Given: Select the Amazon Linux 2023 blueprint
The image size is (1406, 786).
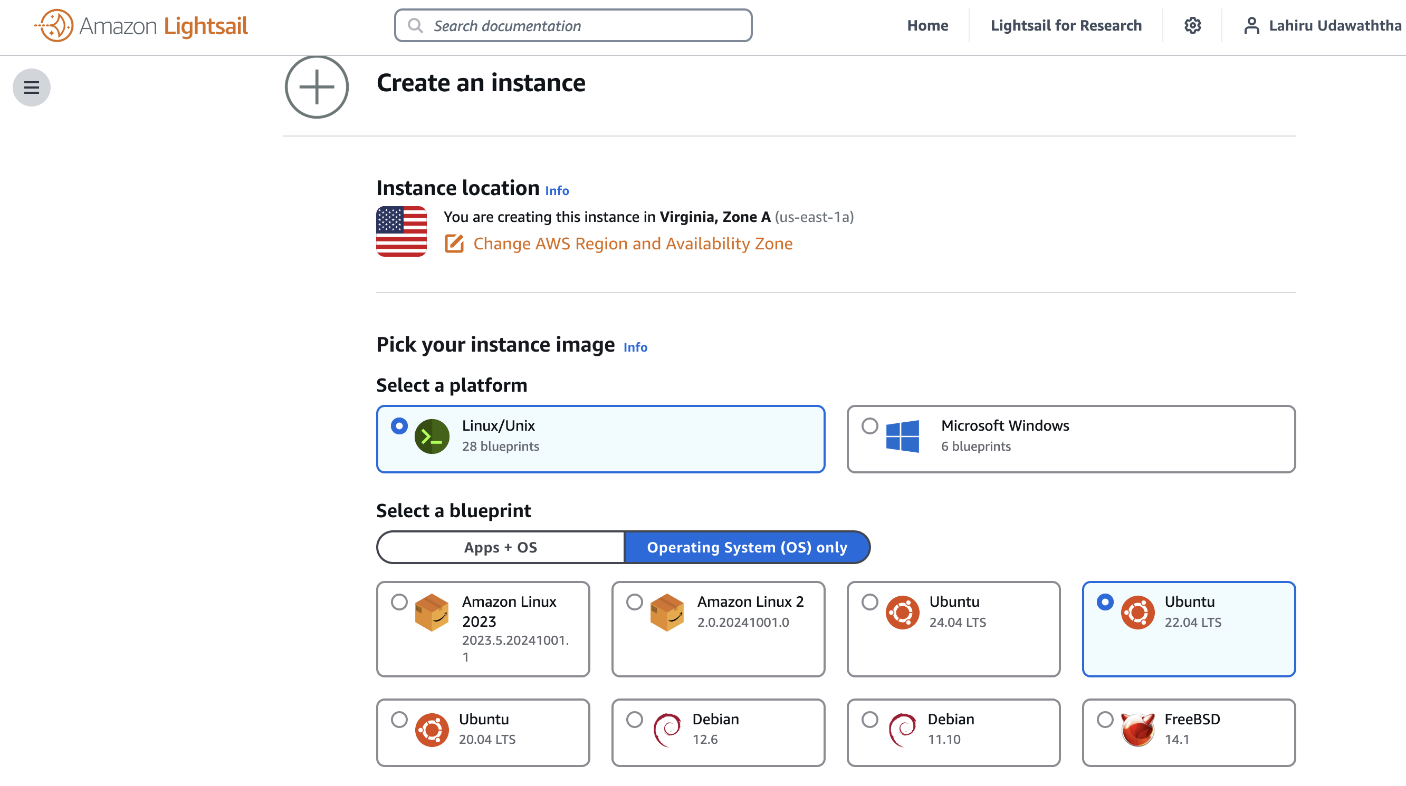Looking at the screenshot, I should (x=399, y=603).
